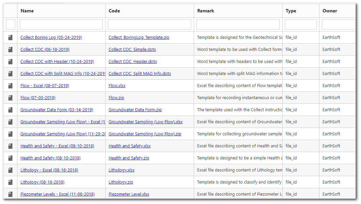Open Collect Boring Log (05-24-2019) link
The height and width of the screenshot is (204, 361).
[x=51, y=38]
